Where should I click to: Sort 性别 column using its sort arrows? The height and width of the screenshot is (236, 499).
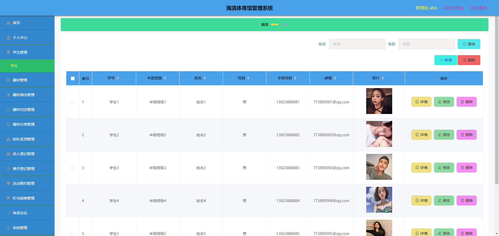(248, 78)
